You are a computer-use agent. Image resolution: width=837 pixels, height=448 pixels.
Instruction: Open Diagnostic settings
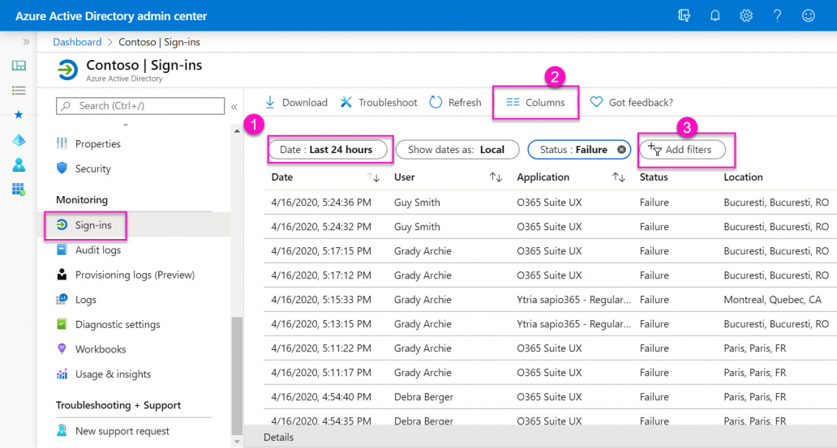(x=118, y=324)
